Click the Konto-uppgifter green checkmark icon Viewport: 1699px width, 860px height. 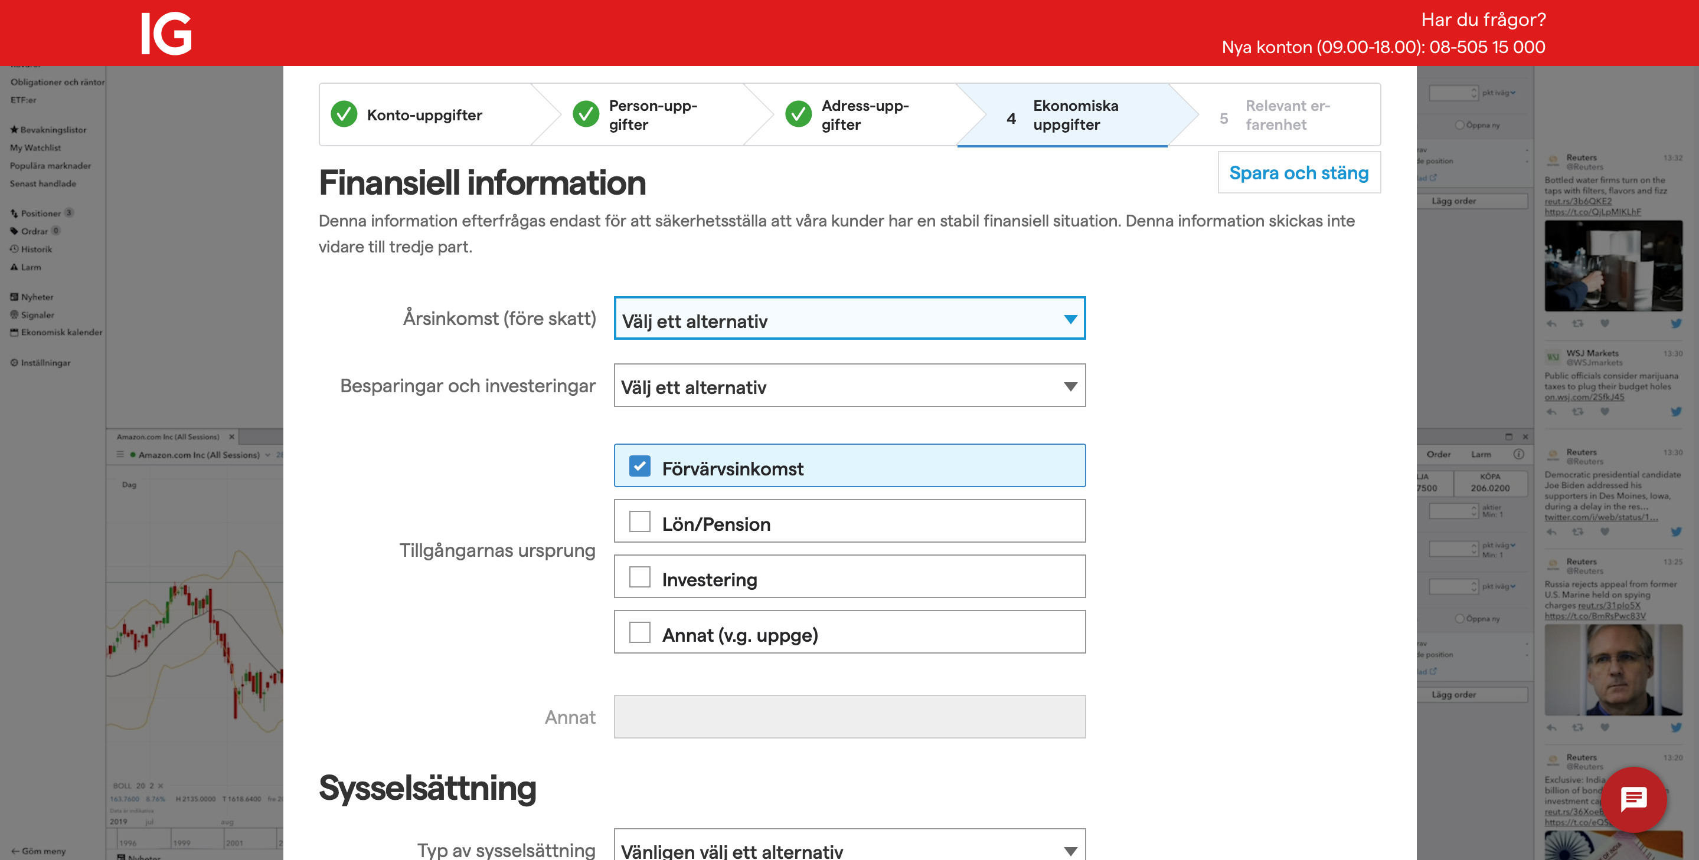coord(344,114)
